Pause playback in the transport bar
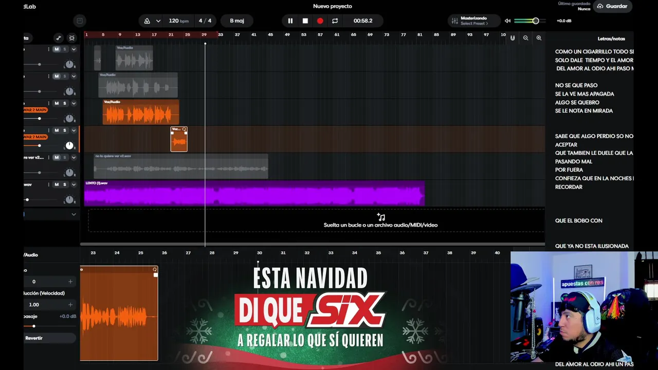 [290, 21]
